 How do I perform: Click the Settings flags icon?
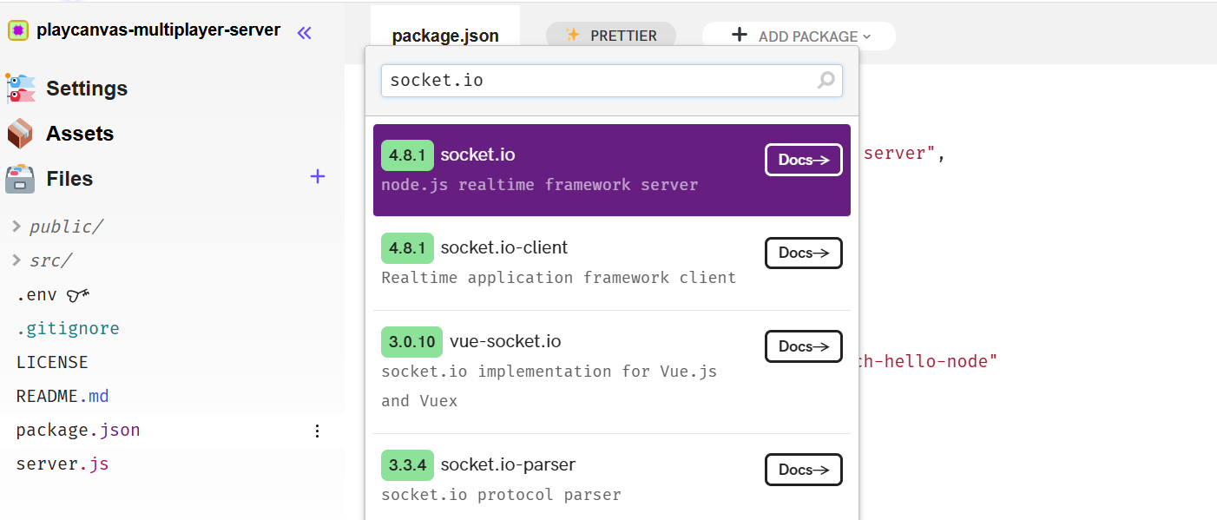21,89
